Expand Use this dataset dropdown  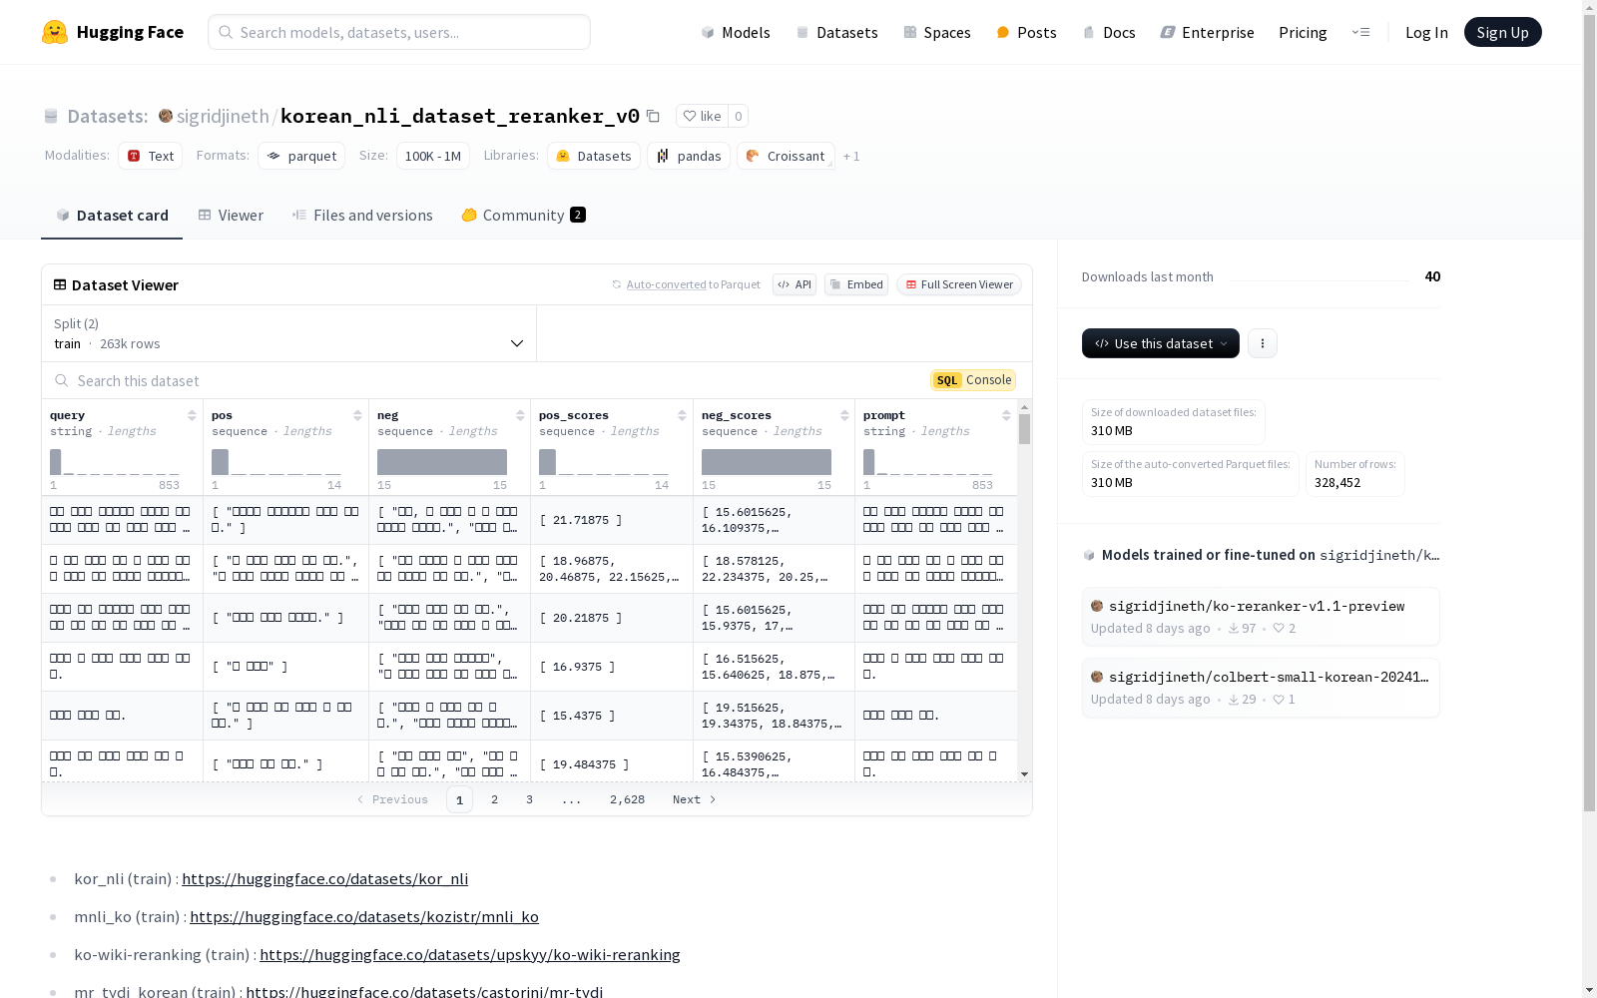click(1161, 343)
